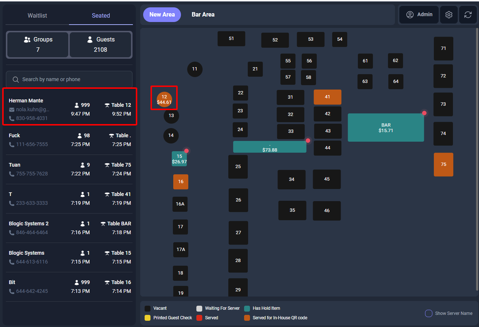Click the red dot on table 15
This screenshot has width=479, height=327.
tap(186, 151)
